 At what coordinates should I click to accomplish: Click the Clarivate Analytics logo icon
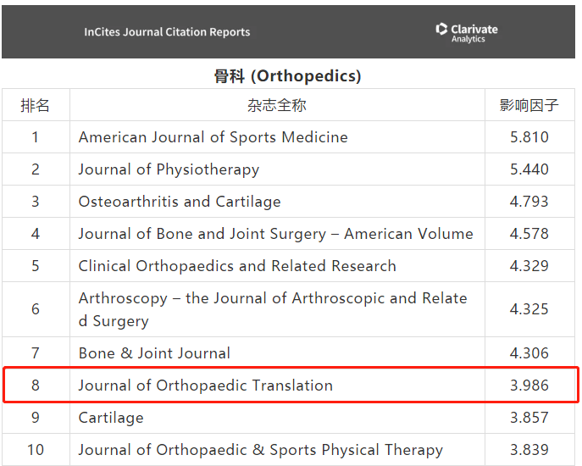click(x=441, y=30)
